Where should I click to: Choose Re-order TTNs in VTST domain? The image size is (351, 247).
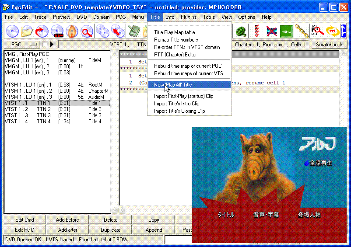pyautogui.click(x=190, y=47)
